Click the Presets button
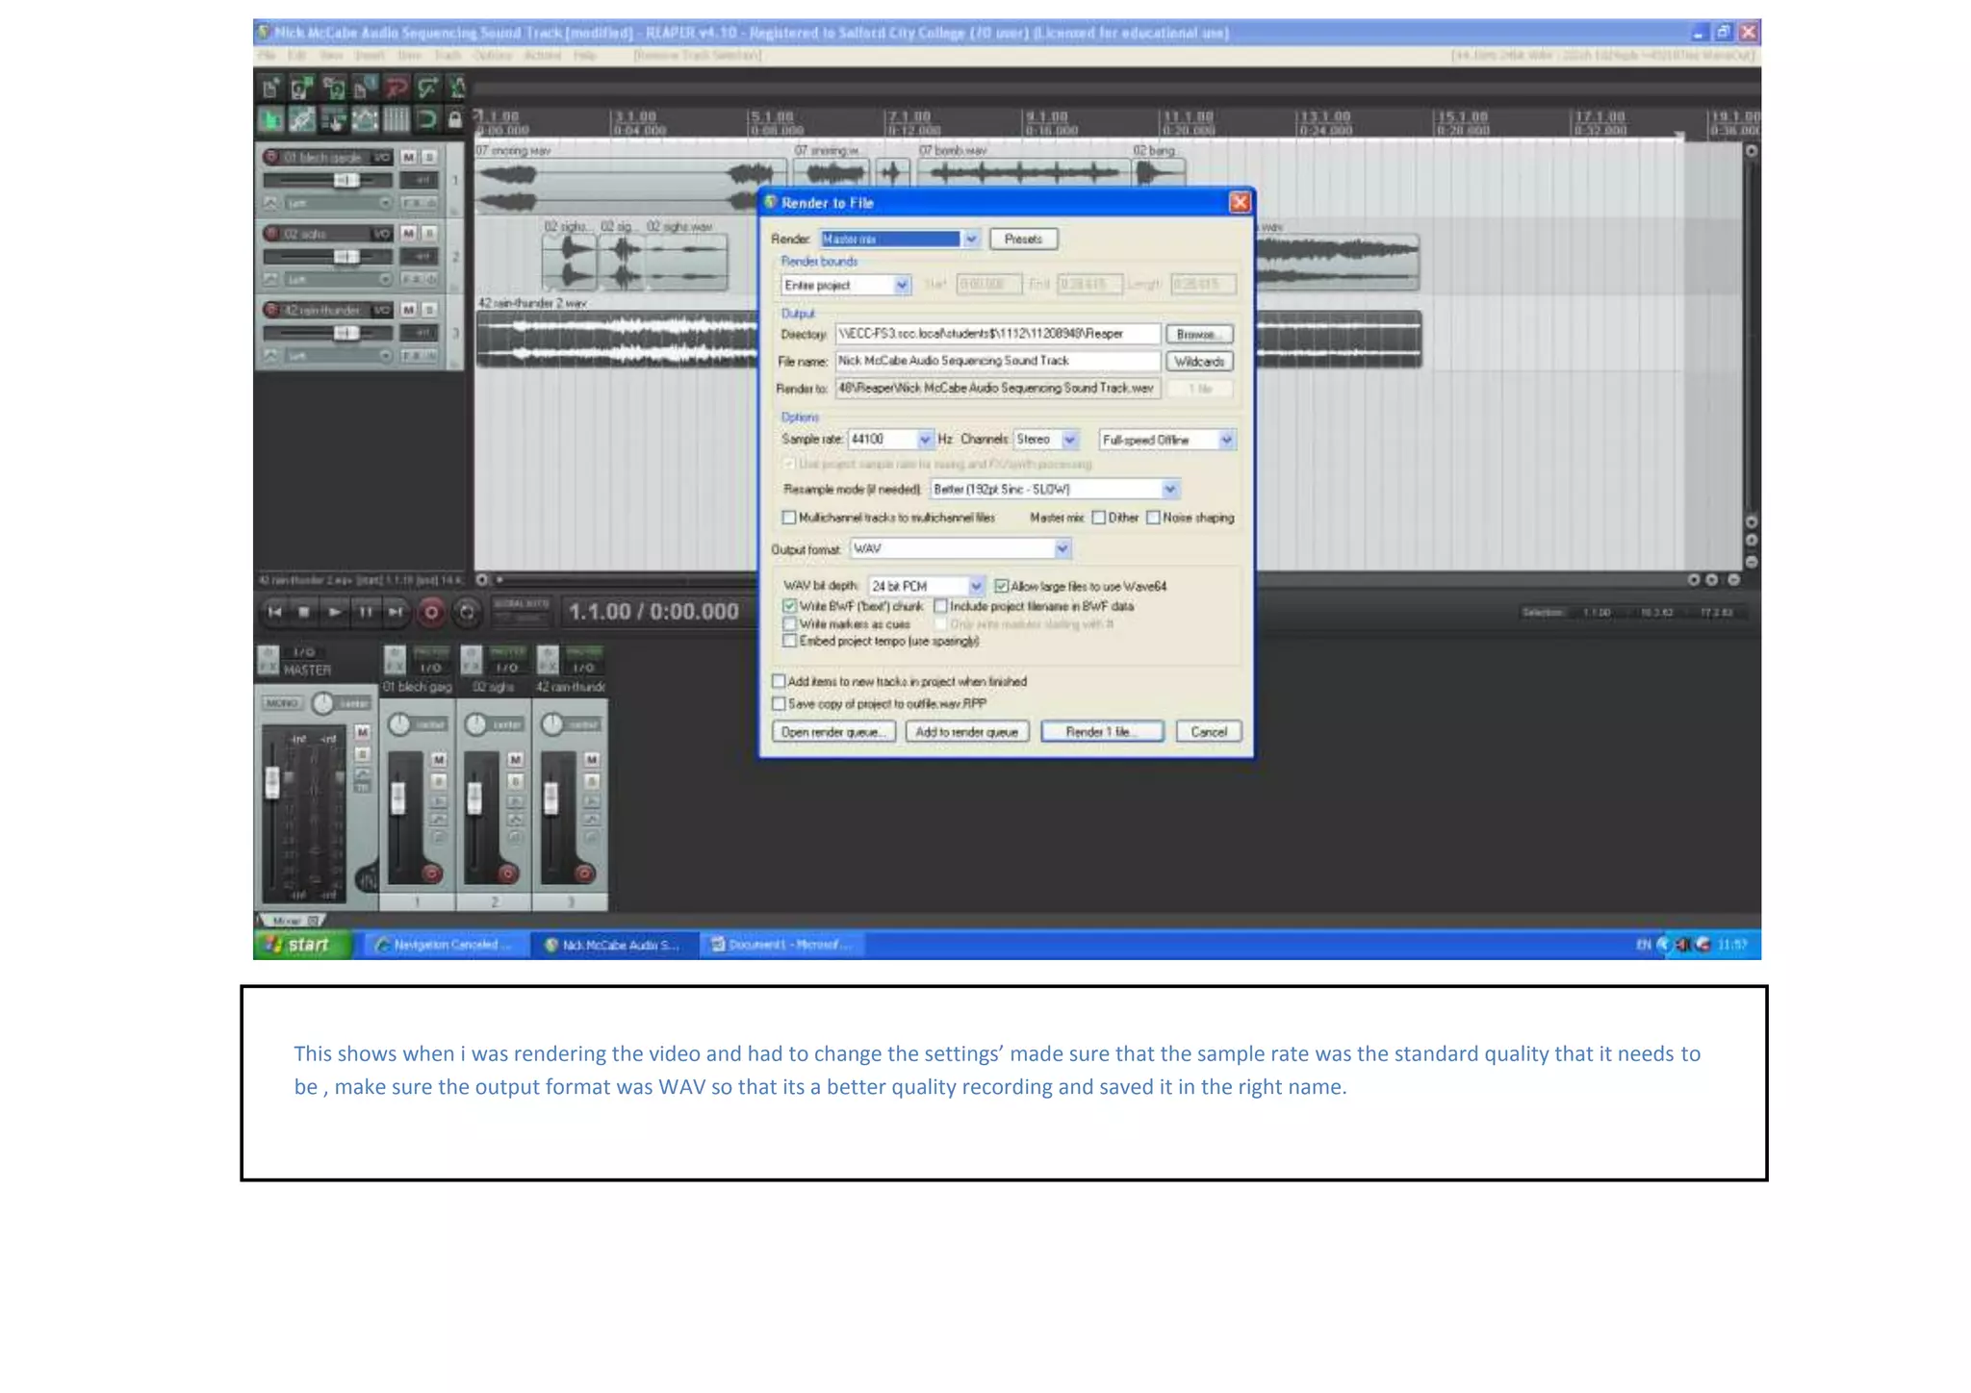Screen dimensions: 1971x1393 pos(1023,239)
